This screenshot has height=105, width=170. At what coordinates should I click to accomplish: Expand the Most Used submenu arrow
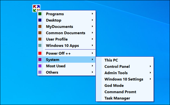92,66
